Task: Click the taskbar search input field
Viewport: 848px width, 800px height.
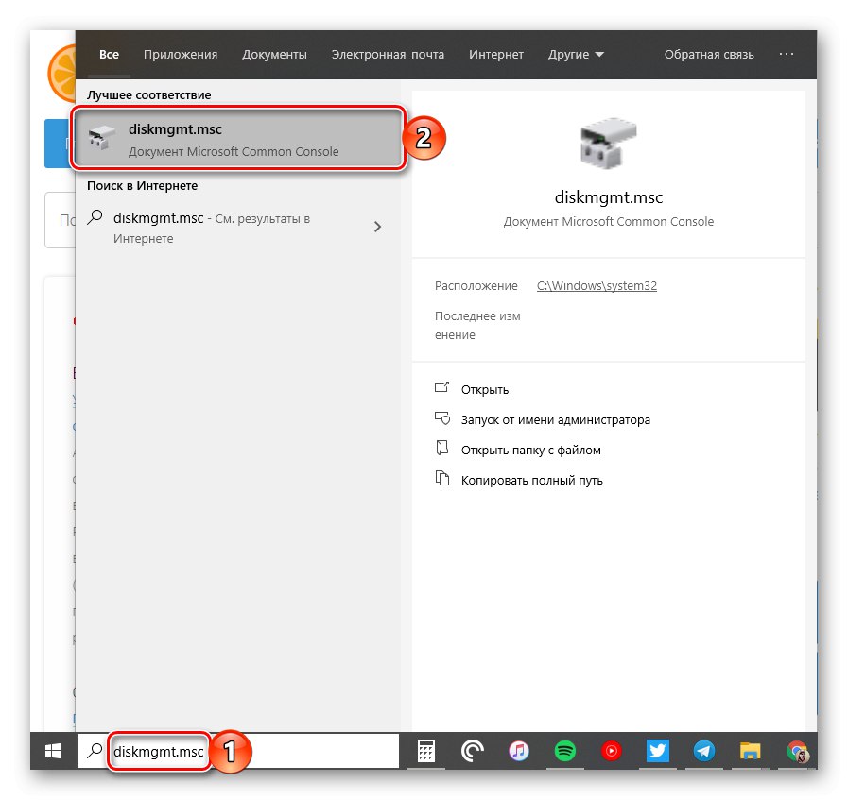Action: pyautogui.click(x=159, y=751)
